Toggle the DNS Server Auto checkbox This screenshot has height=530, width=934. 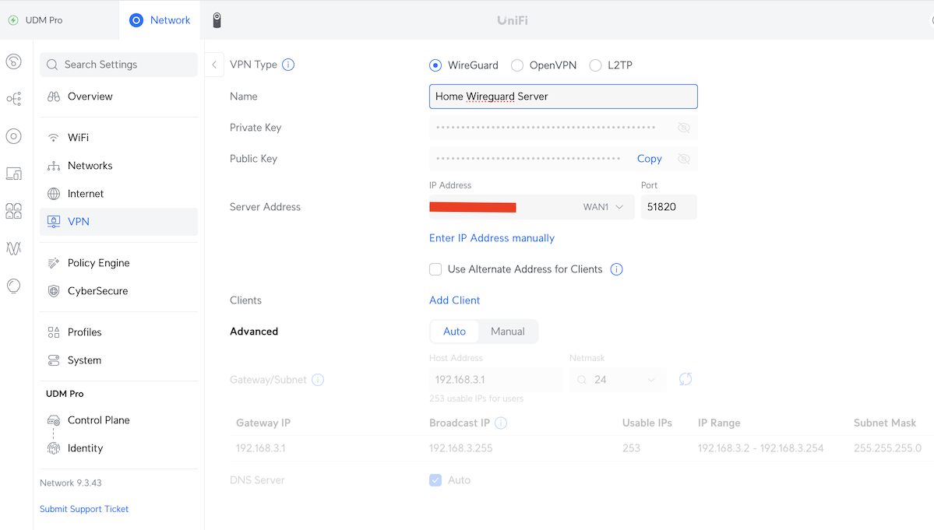435,480
